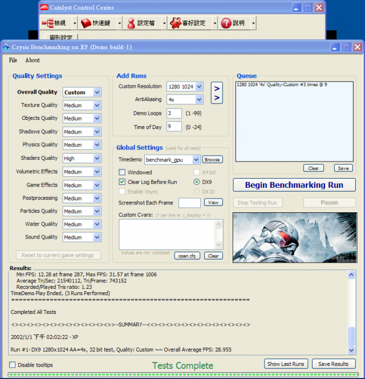Minimize the Crysis Benchmarking window
Screen dimensions: 365x379
335,47
